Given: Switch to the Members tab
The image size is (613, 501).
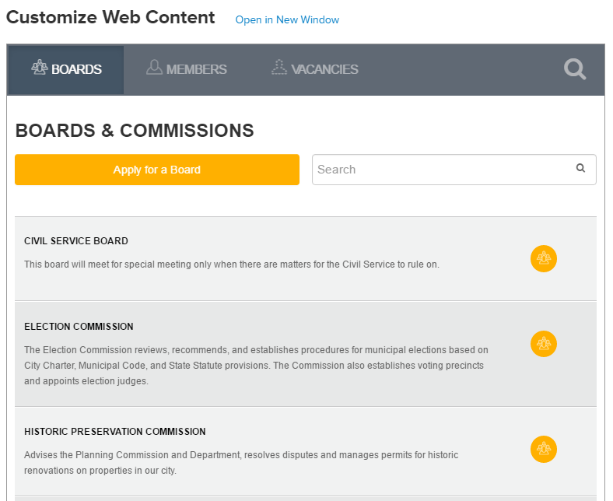Looking at the screenshot, I should (186, 69).
